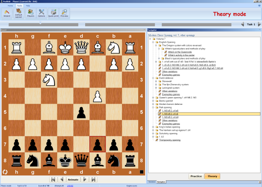Click the Default Layout icon
The width and height of the screenshot is (262, 187).
[x=19, y=13]
